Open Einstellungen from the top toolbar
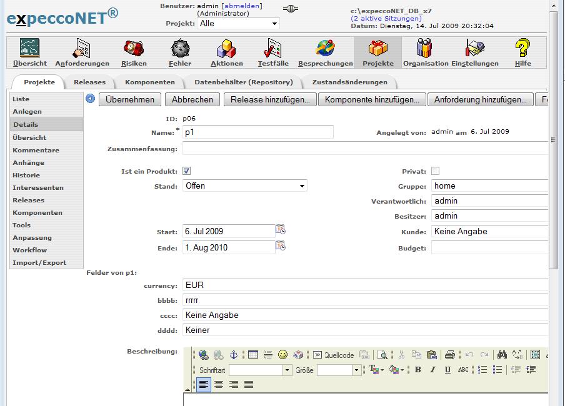 475,52
